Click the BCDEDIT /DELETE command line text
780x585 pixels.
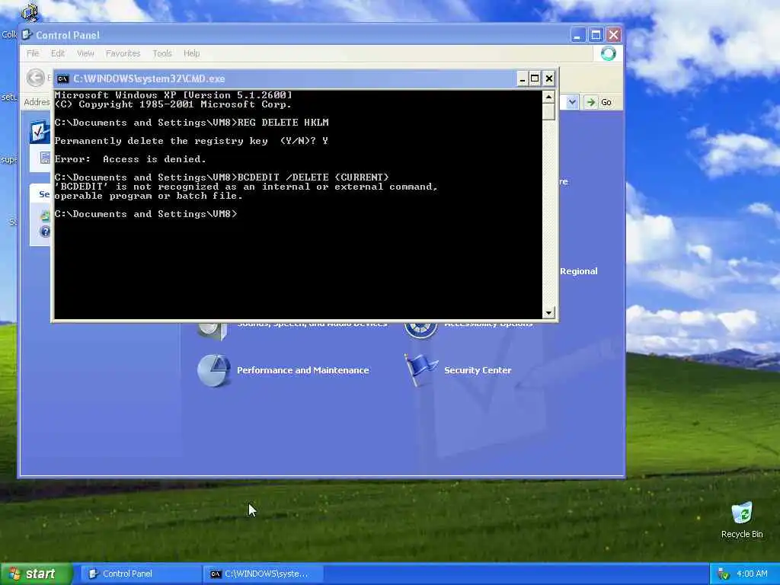[x=313, y=177]
